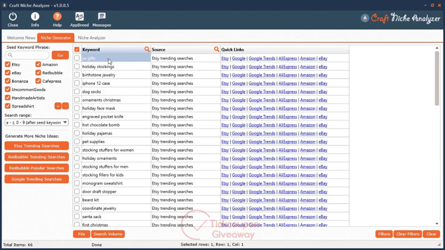Toggle the Spreadshirt checkbox
Viewport: 445px width, 250px height.
coord(8,106)
